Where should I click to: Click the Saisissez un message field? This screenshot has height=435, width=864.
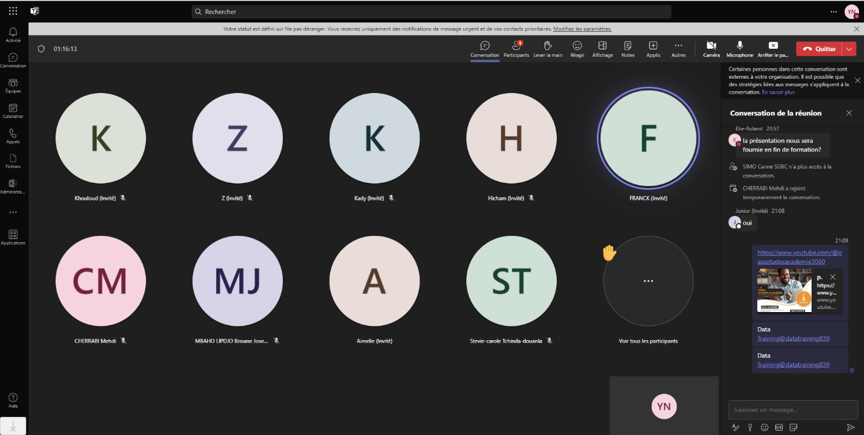pos(793,409)
